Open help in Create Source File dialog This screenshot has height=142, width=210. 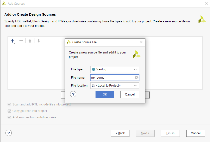[73, 94]
